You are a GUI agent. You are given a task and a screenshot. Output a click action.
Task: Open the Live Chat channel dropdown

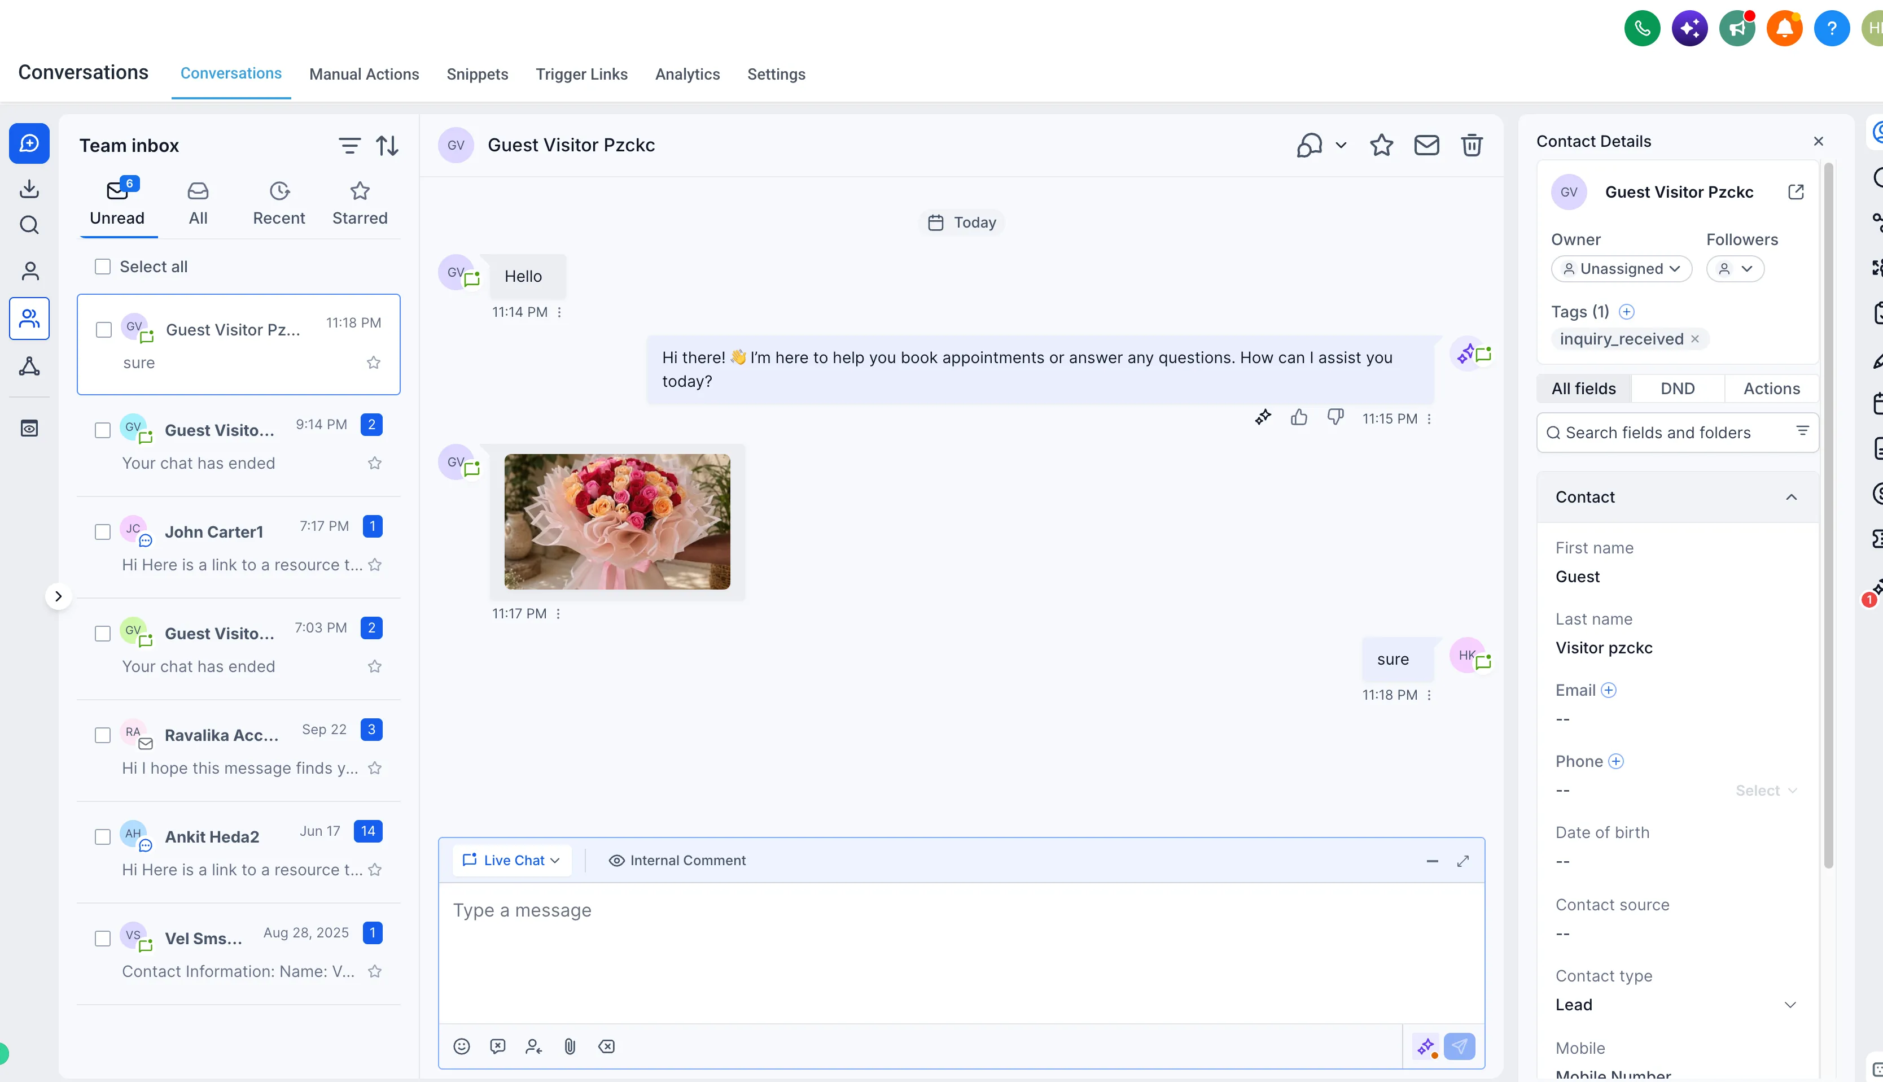click(511, 861)
